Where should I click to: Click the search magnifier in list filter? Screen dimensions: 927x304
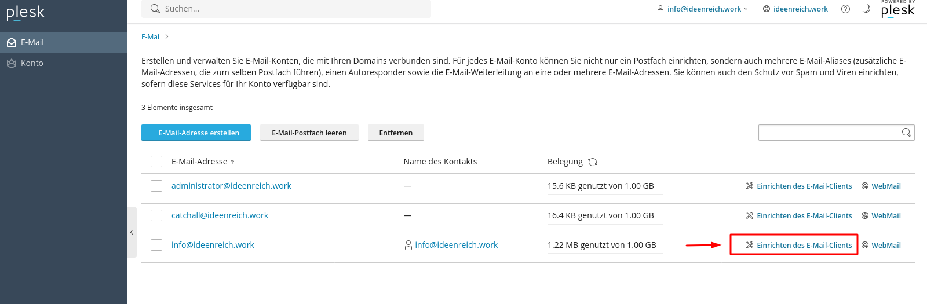906,133
